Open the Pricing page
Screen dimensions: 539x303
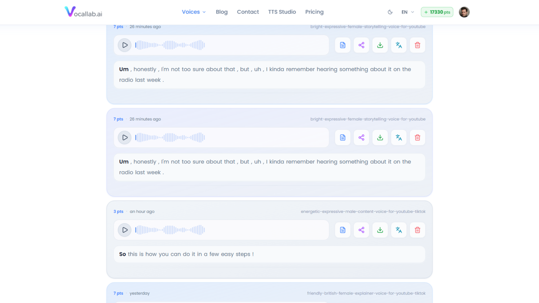[314, 12]
